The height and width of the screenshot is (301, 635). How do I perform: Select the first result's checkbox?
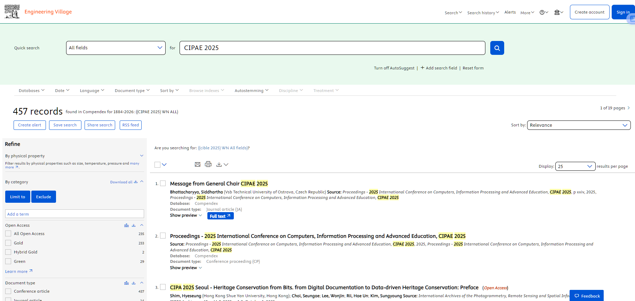point(163,183)
